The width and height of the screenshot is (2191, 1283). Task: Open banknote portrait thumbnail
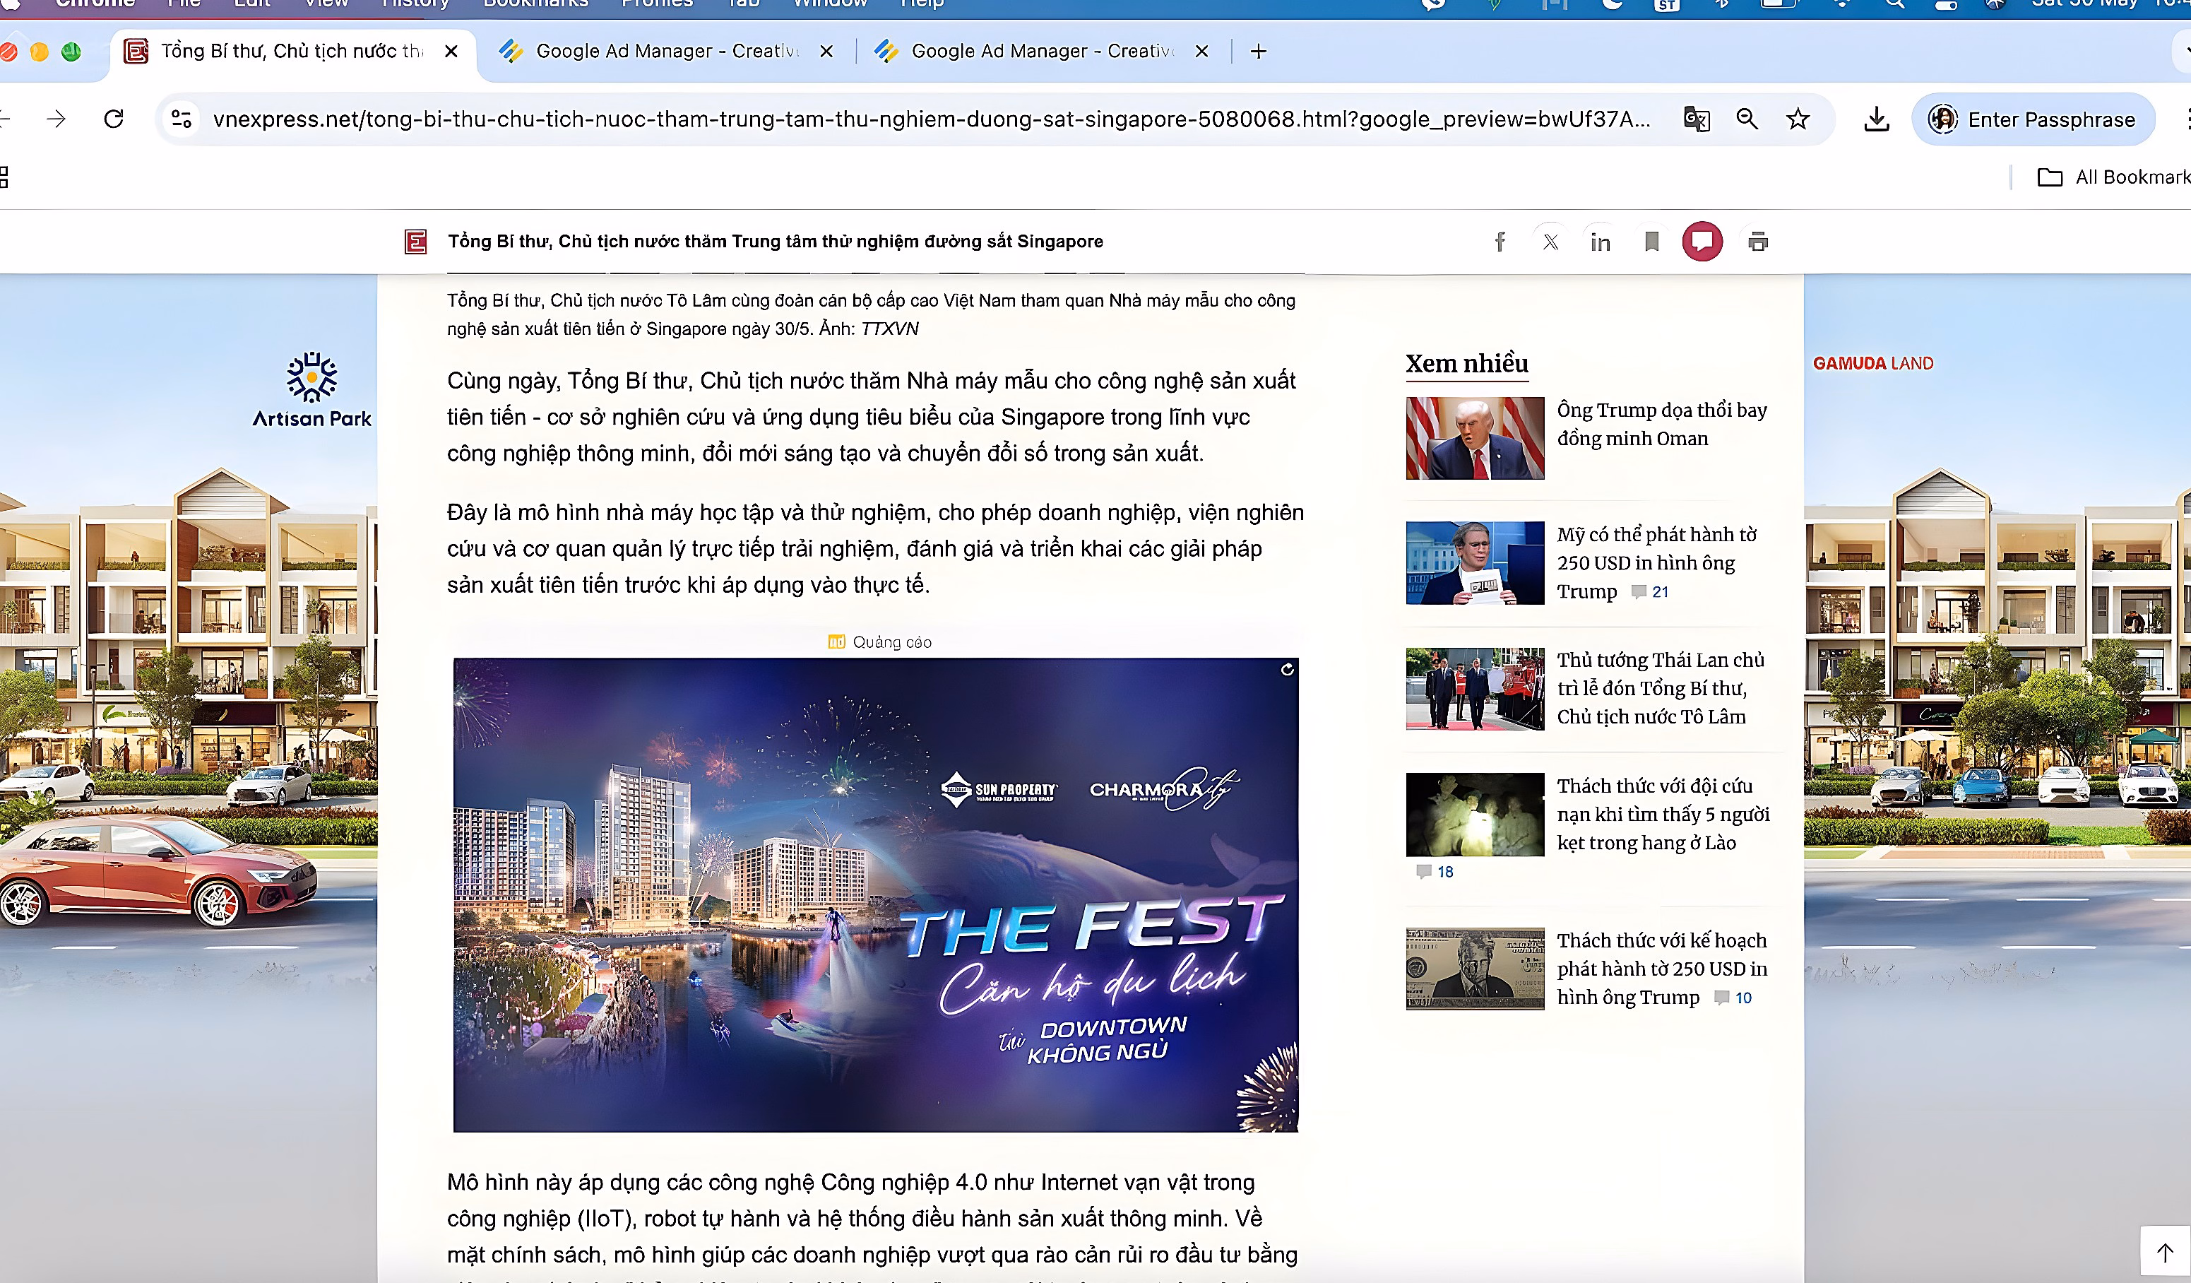coord(1475,969)
